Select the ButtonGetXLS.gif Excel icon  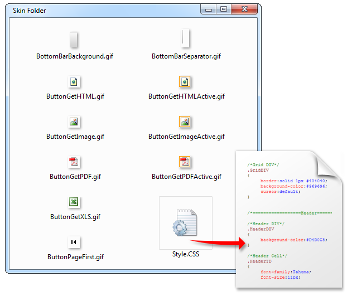pos(74,202)
